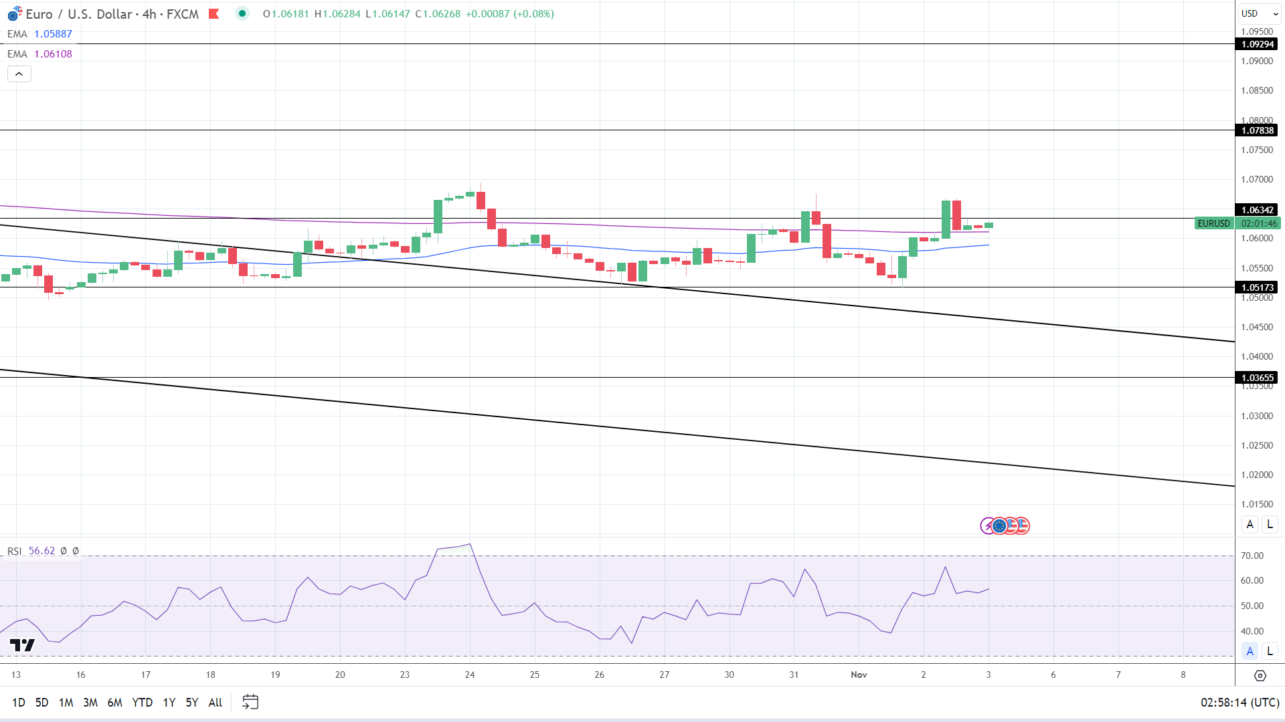Click the EMA 1.06108 indicator label
1285x722 pixels.
39,54
